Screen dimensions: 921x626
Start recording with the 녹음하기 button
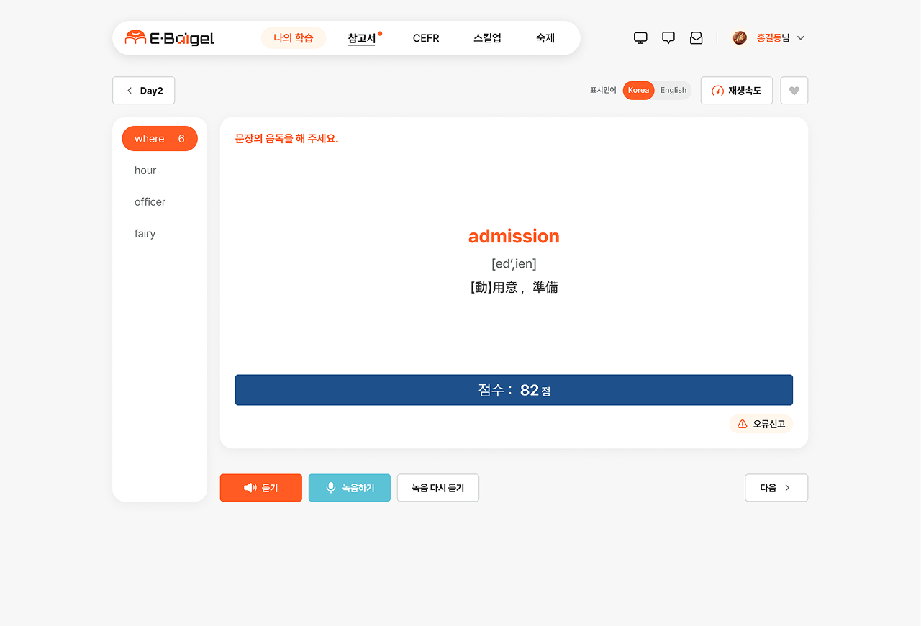click(350, 488)
